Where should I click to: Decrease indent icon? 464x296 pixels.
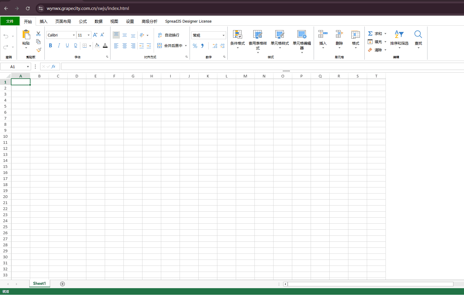[x=142, y=46]
